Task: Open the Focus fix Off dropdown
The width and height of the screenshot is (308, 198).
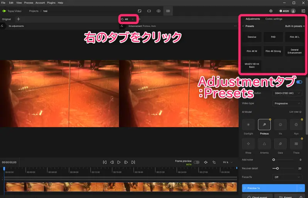Action: pos(287,177)
